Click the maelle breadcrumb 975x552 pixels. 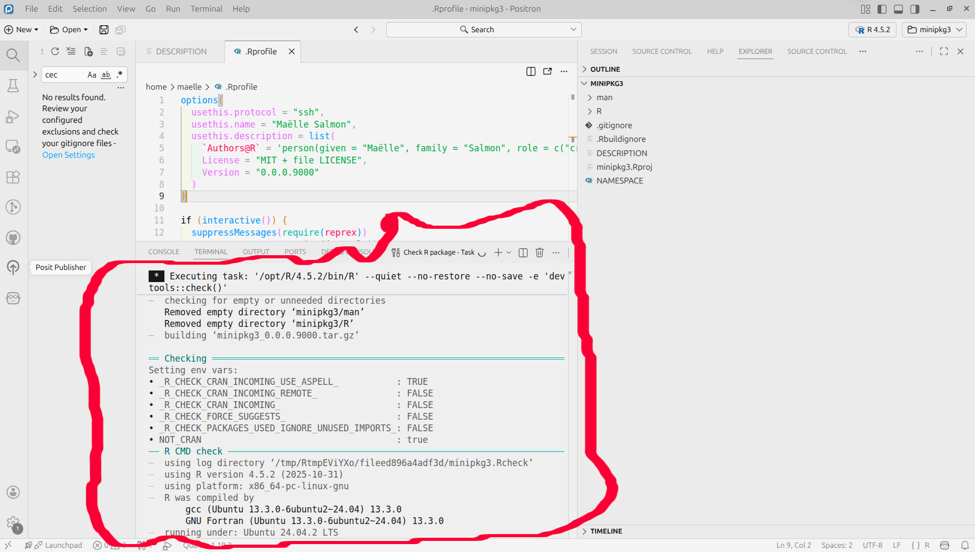point(189,87)
